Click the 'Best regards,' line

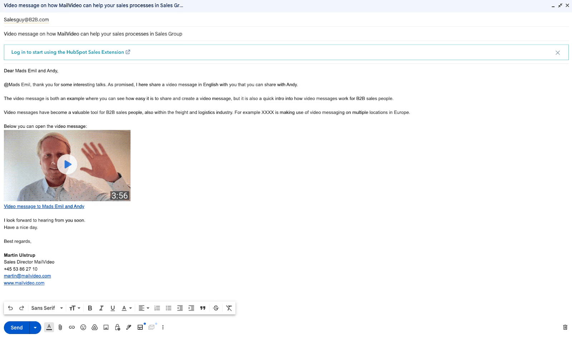tap(18, 241)
